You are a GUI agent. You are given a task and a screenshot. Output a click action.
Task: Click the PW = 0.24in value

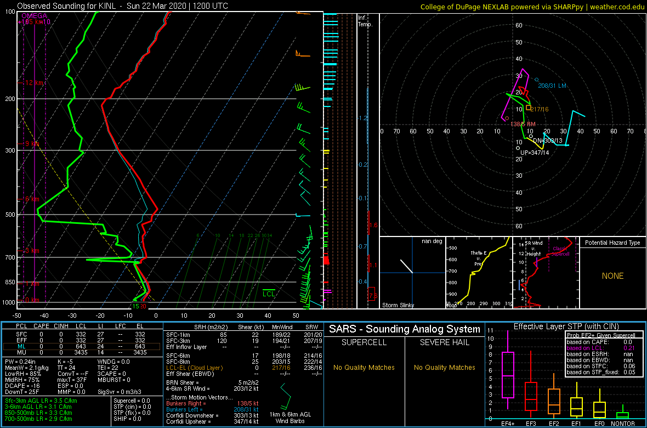point(20,362)
